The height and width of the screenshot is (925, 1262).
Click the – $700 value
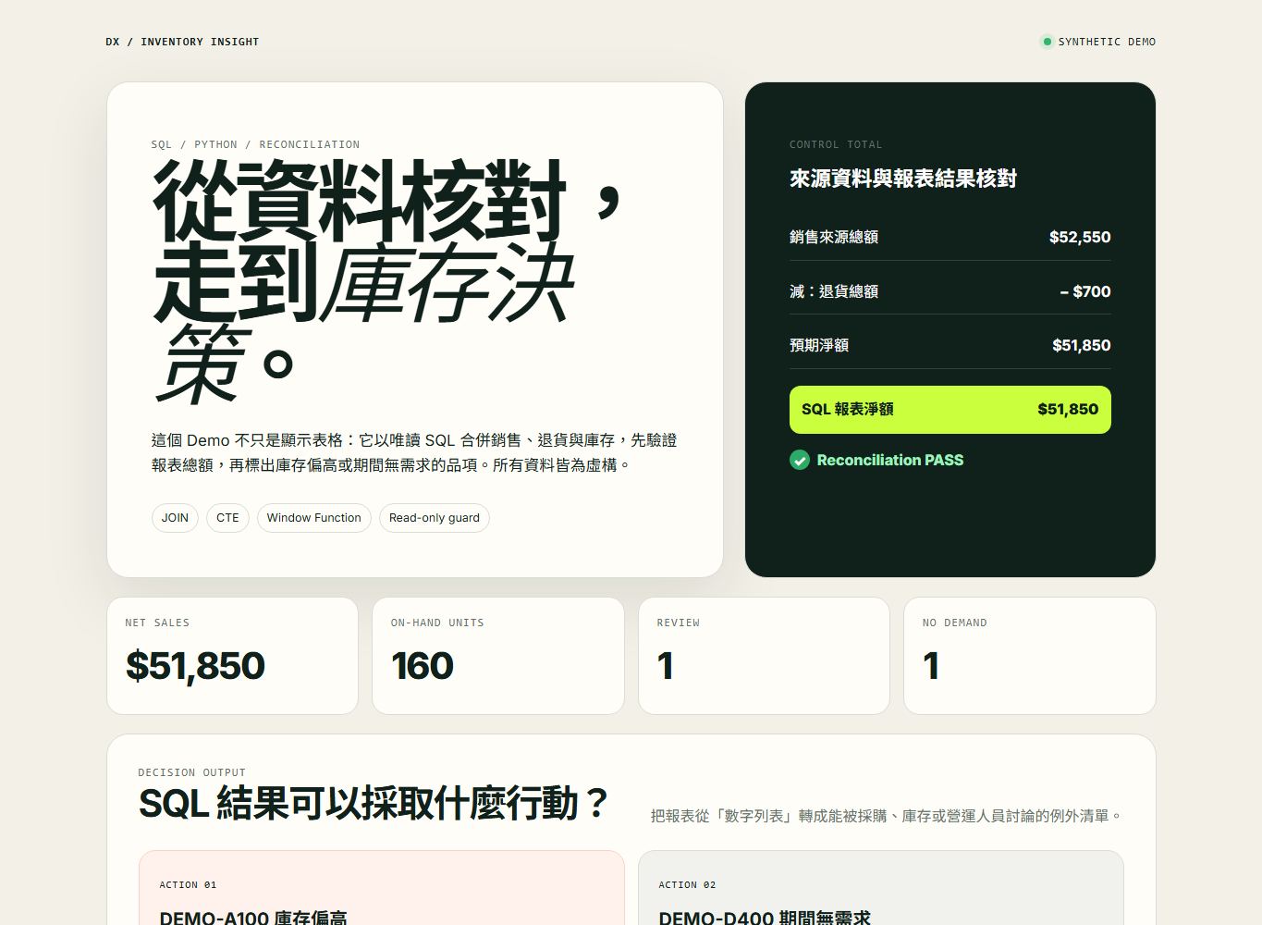click(x=1085, y=291)
